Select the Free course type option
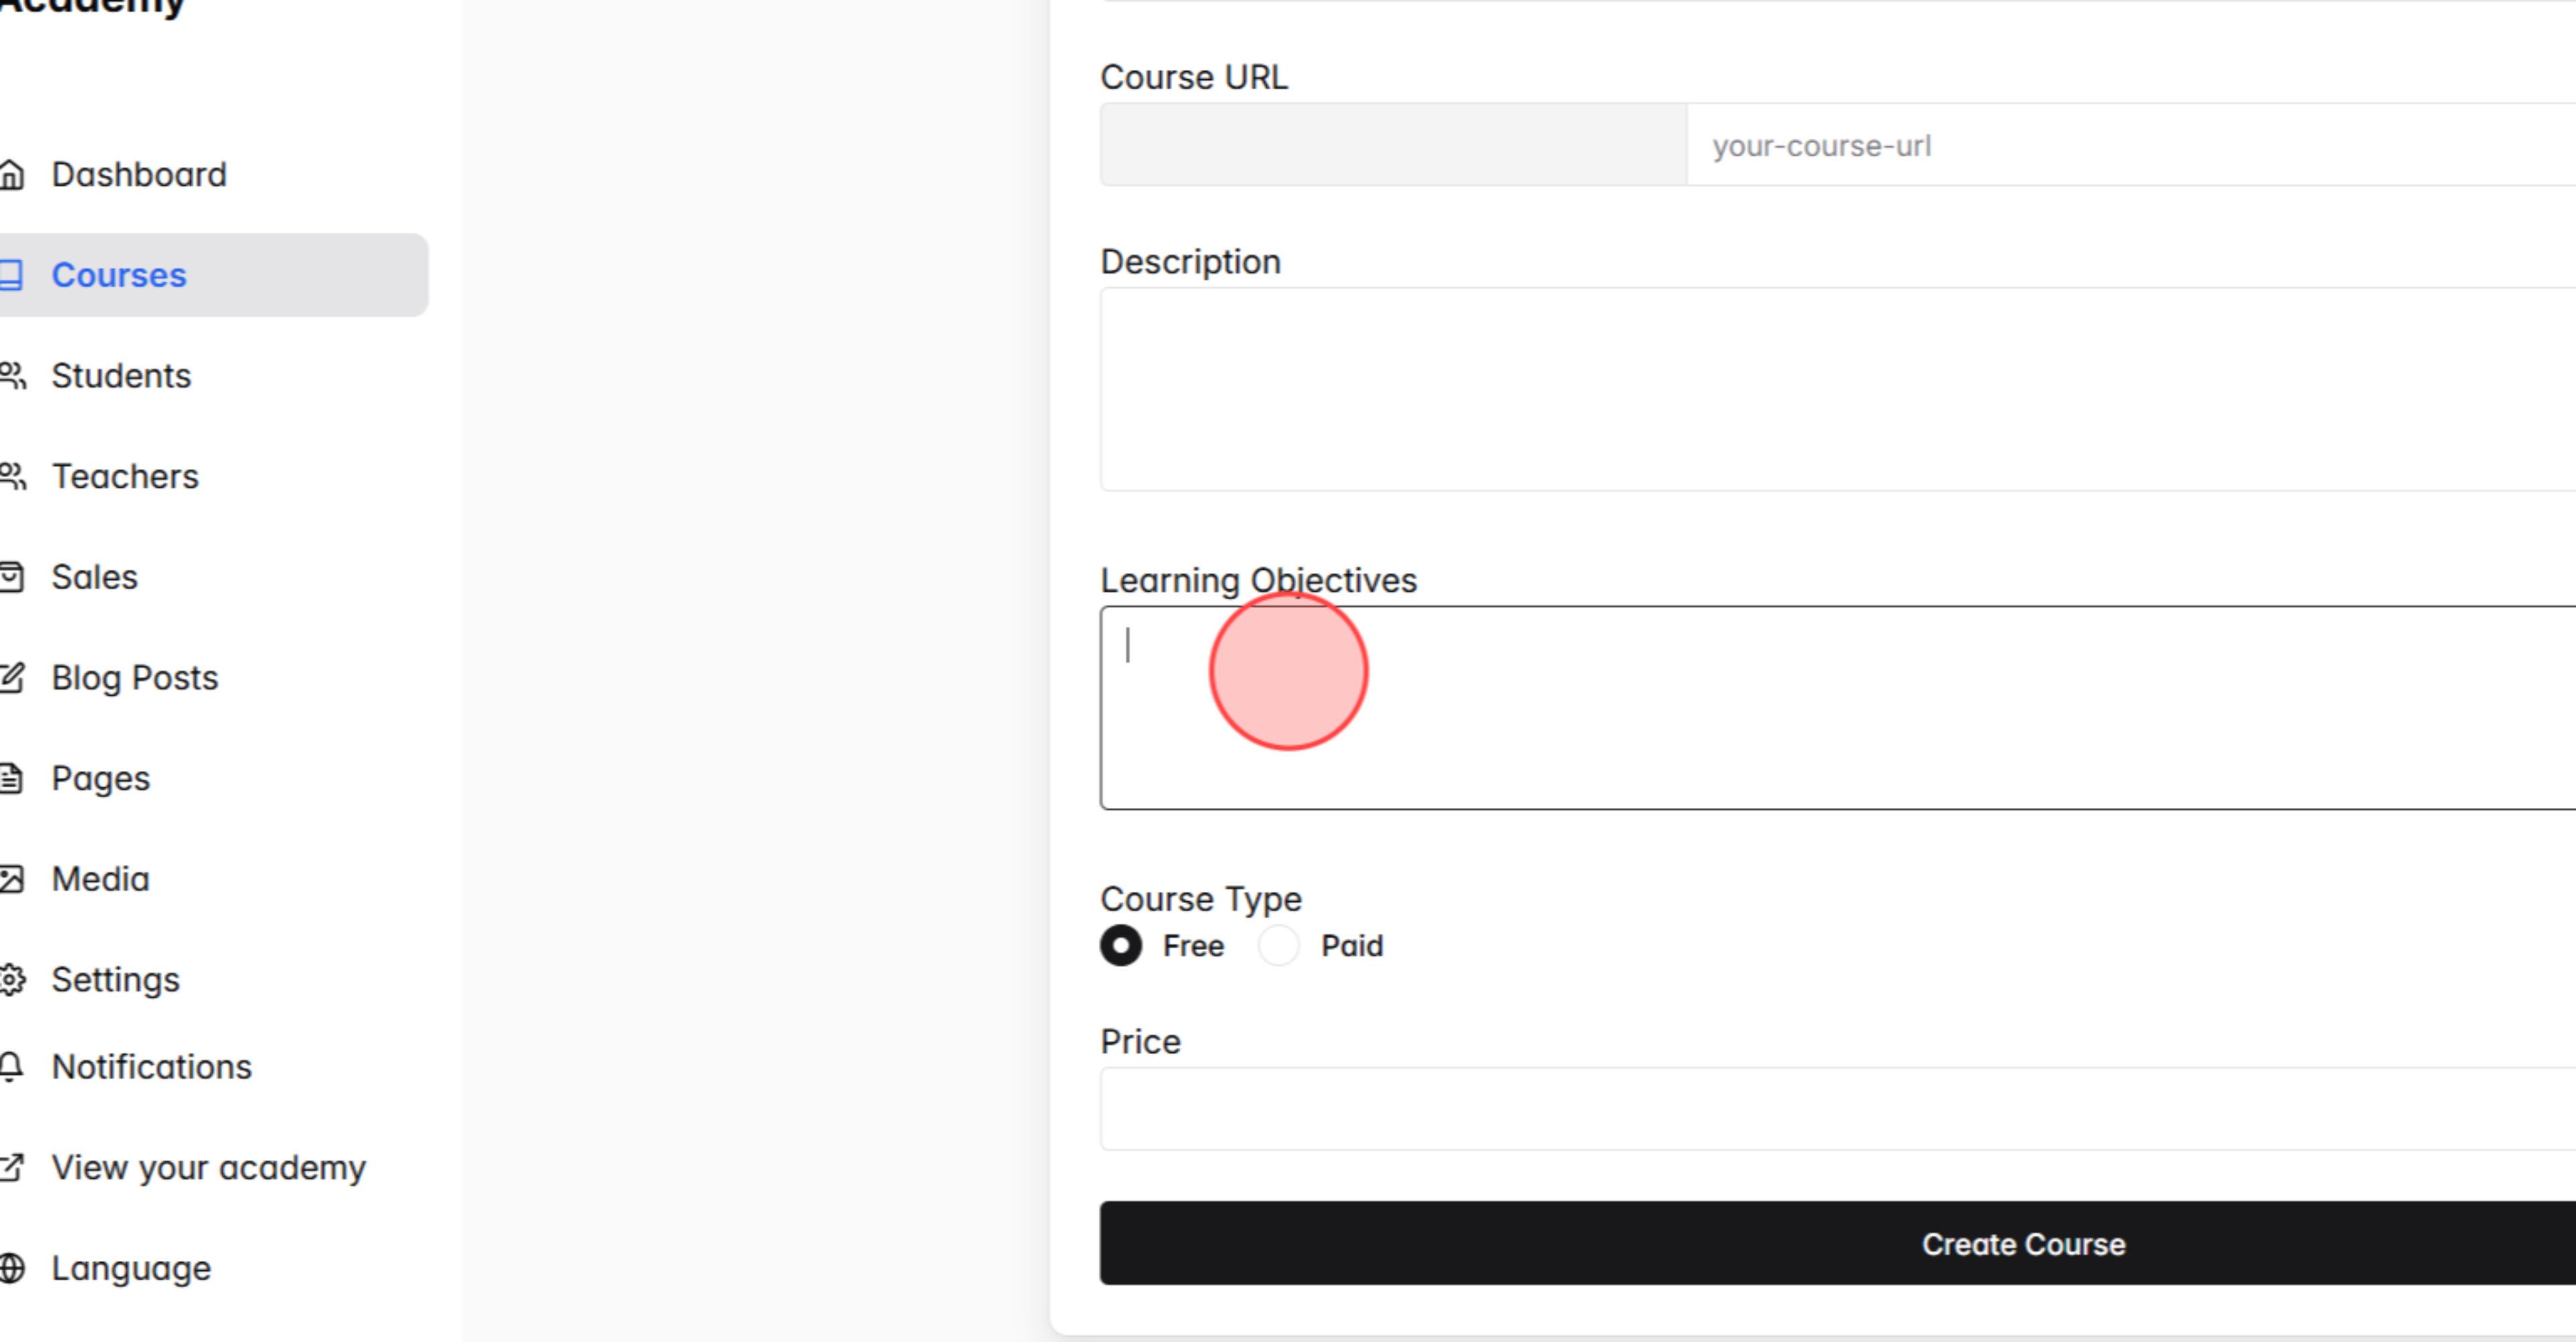Viewport: 2576px width, 1342px height. (1121, 945)
